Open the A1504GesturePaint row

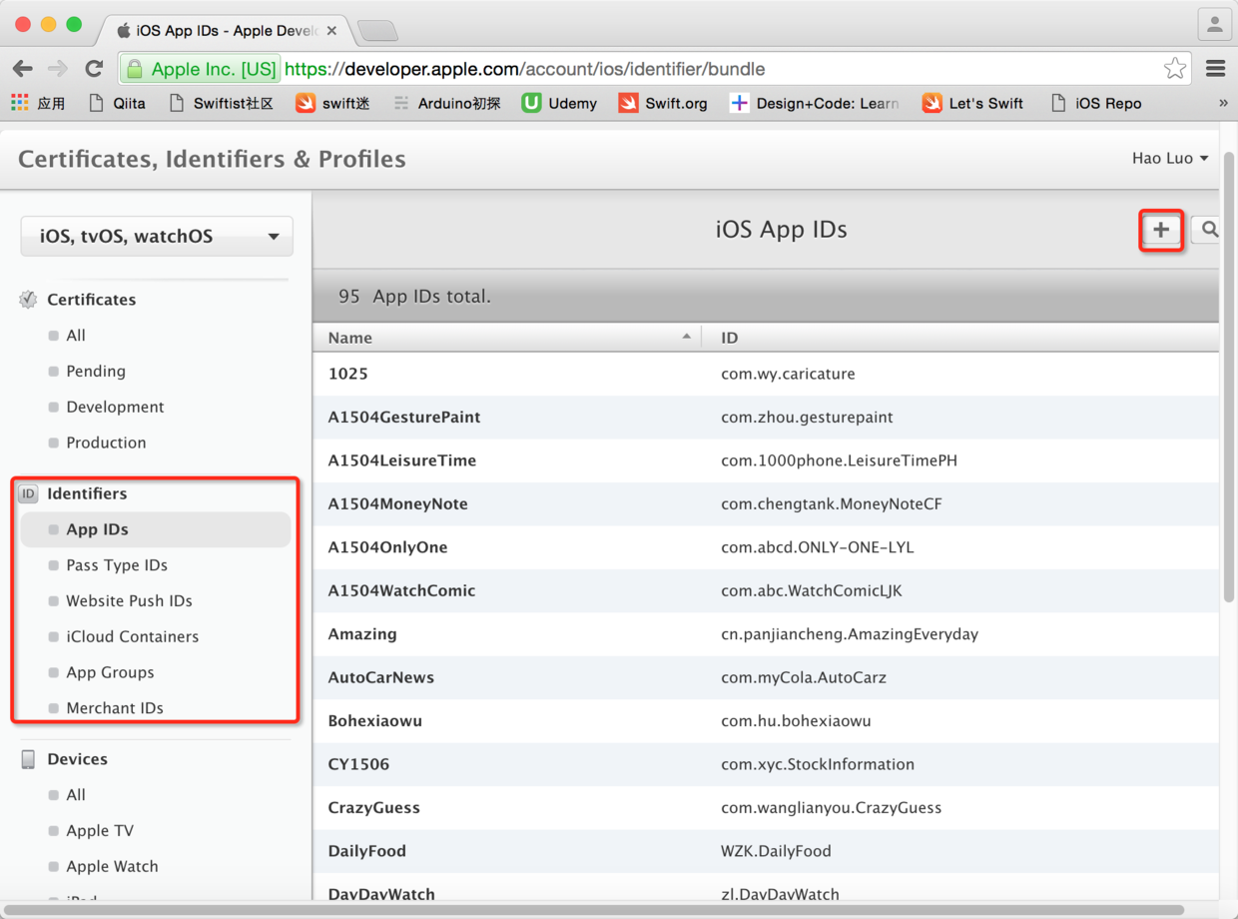coord(766,418)
